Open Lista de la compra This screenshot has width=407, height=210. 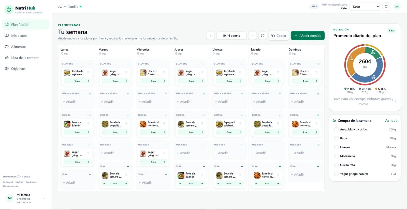[x=25, y=58]
